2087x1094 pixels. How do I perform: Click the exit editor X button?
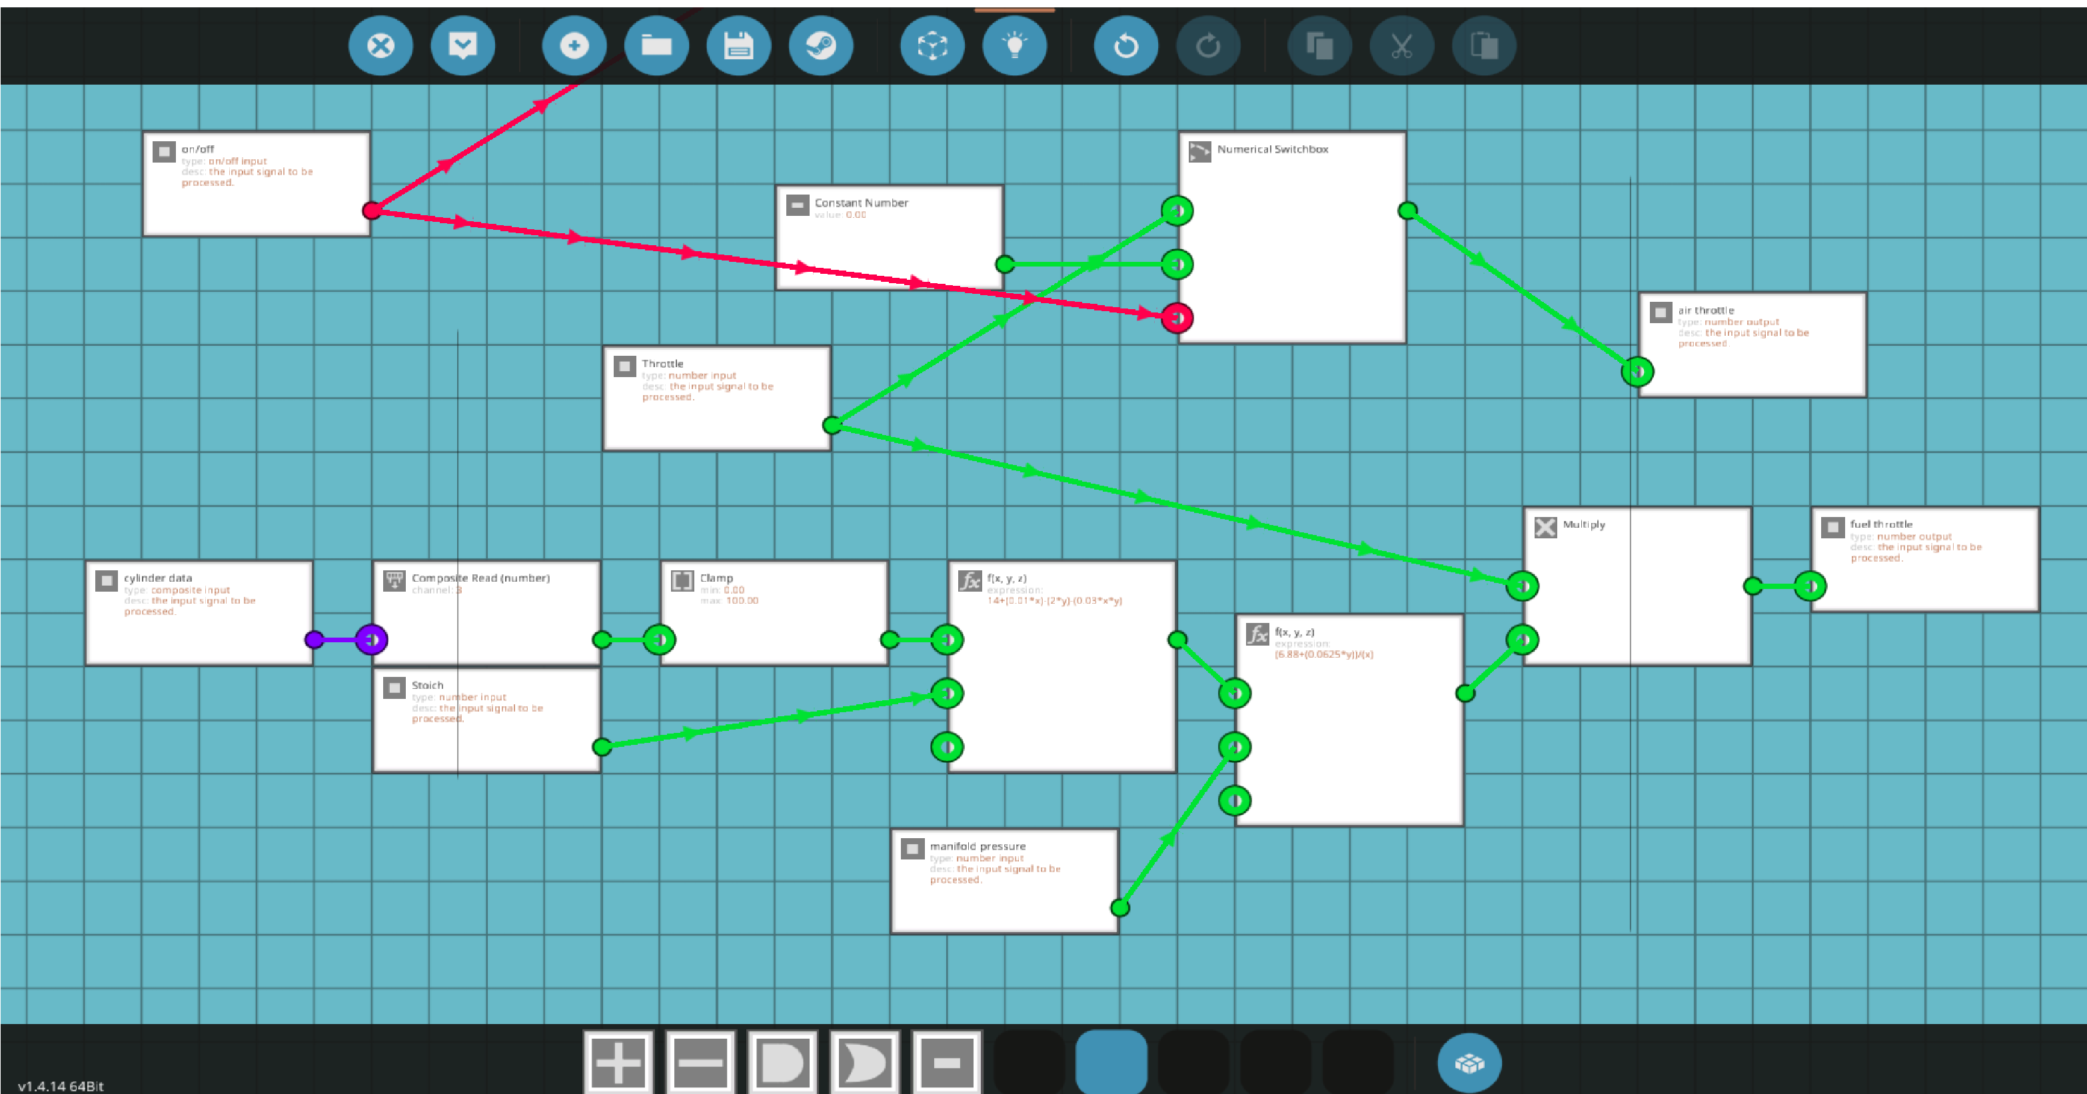[380, 45]
